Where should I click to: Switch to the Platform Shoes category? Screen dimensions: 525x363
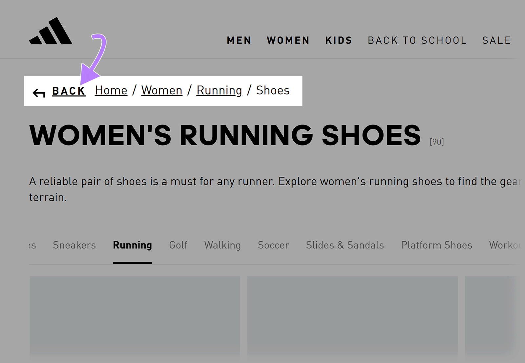pyautogui.click(x=436, y=245)
